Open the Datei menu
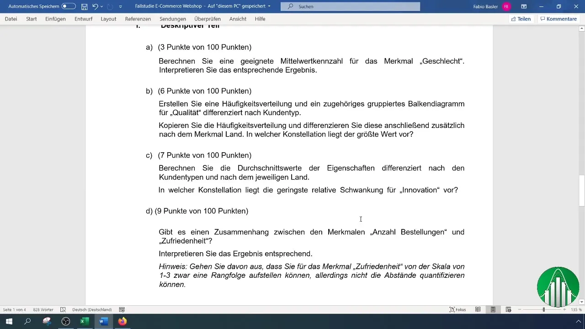Viewport: 585px width, 329px height. (11, 19)
